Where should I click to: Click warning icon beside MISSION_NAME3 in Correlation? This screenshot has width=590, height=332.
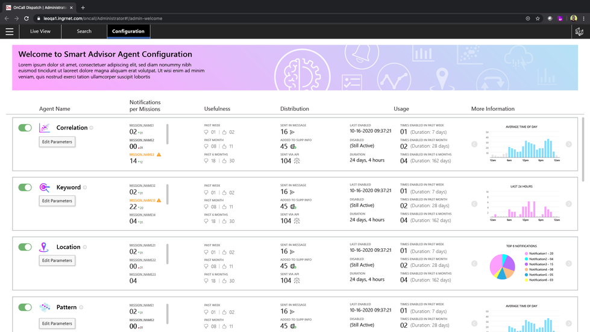pos(158,154)
